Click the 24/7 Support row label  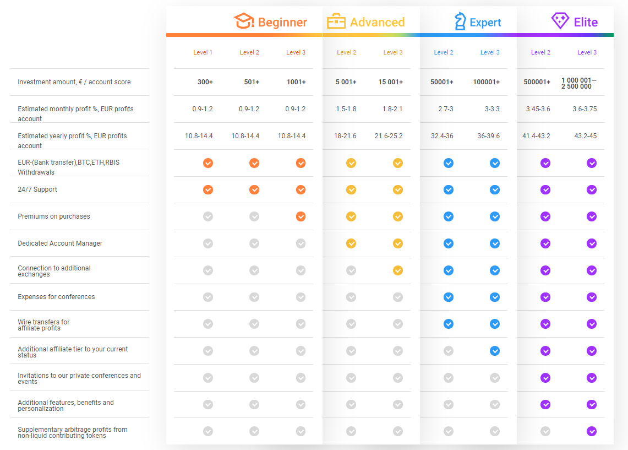pos(37,189)
